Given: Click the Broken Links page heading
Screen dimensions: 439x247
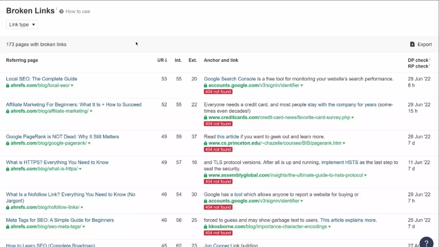Looking at the screenshot, I should (30, 11).
